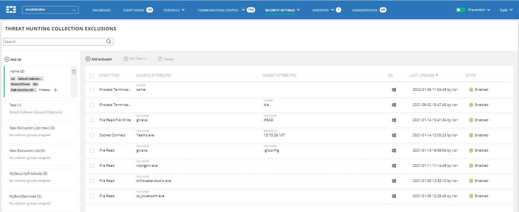This screenshot has height=212, width=519.
Task: Click the Administration badge 249
Action: [x=383, y=10]
